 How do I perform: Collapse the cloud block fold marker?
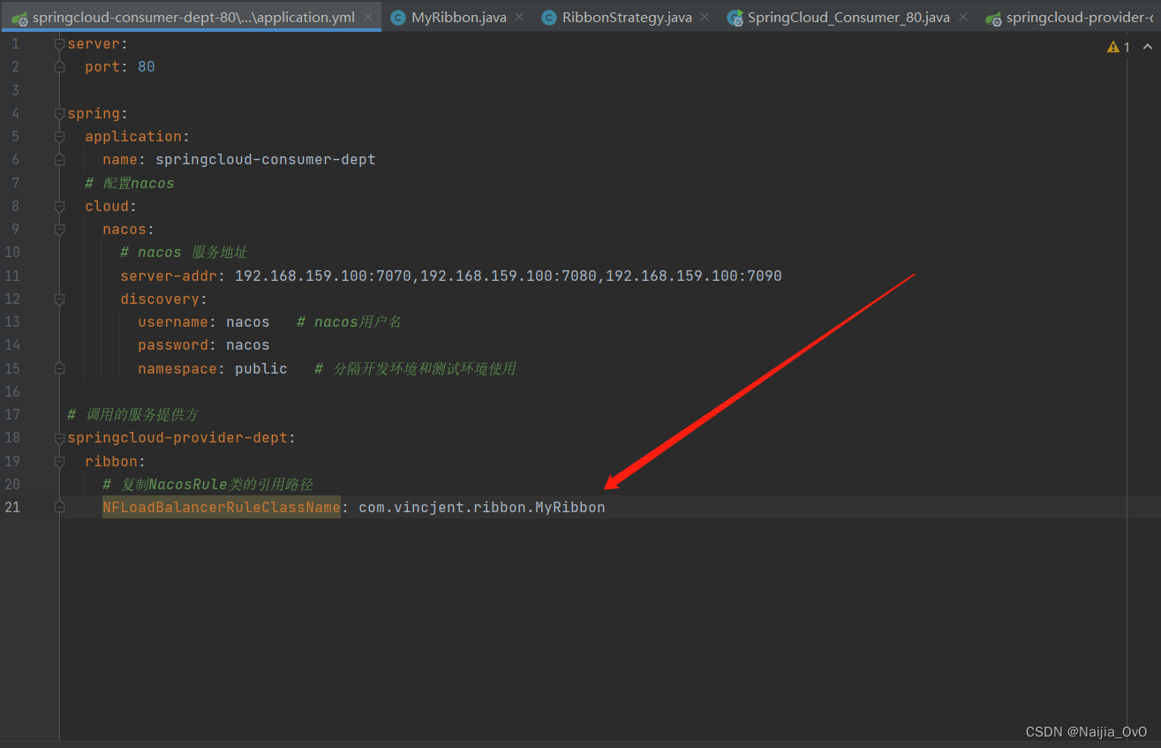point(59,206)
